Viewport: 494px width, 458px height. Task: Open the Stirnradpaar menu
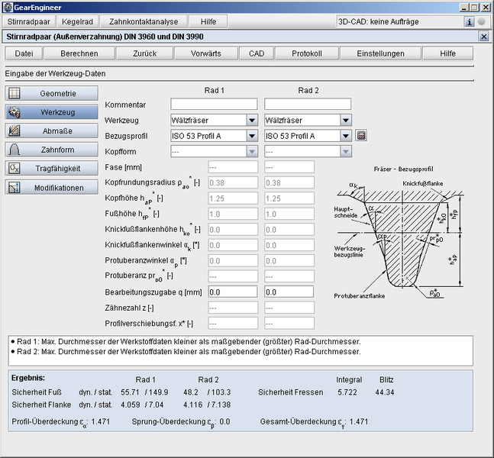[29, 22]
